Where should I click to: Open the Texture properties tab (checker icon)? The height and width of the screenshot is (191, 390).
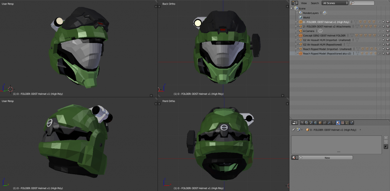(x=342, y=123)
